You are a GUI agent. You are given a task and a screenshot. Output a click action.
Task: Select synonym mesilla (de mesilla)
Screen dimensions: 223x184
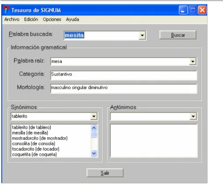(30, 133)
